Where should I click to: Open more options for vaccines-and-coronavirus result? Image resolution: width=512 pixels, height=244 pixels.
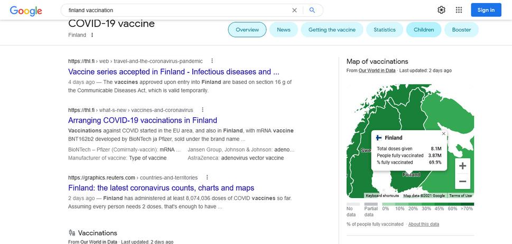[202, 110]
